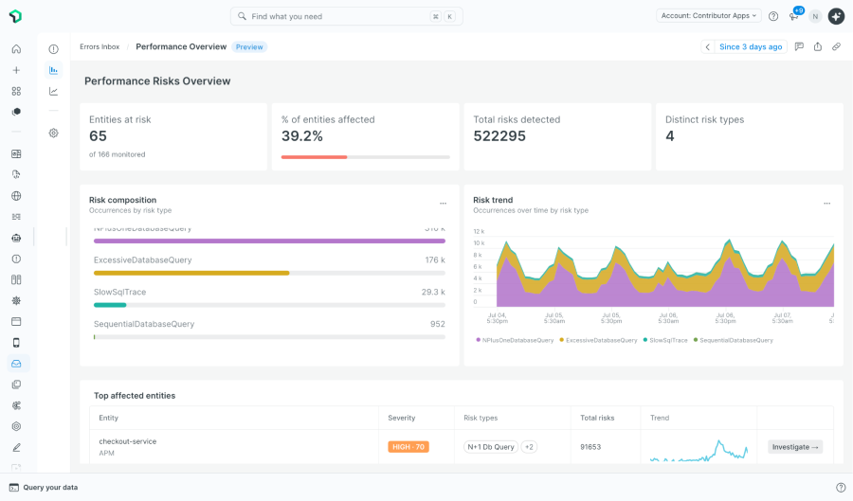Viewport: 853px width, 501px height.
Task: Click the Trend column header
Action: click(660, 418)
